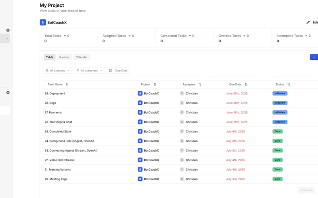Open task 25. Completed State
This screenshot has height=198, width=318.
click(58, 132)
